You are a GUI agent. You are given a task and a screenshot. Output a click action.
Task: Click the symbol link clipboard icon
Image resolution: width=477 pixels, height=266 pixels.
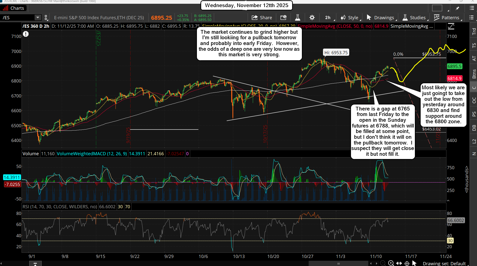tap(46, 17)
